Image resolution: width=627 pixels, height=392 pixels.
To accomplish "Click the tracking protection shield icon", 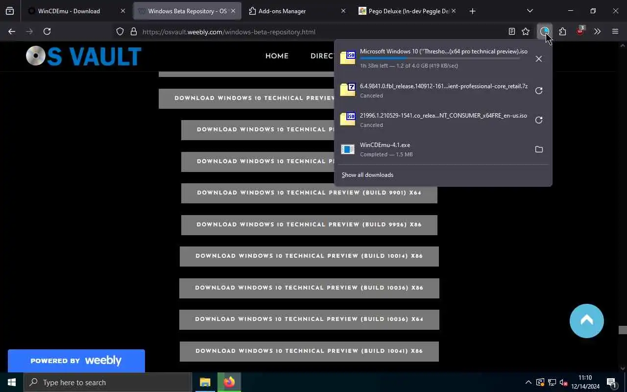I will pyautogui.click(x=120, y=32).
